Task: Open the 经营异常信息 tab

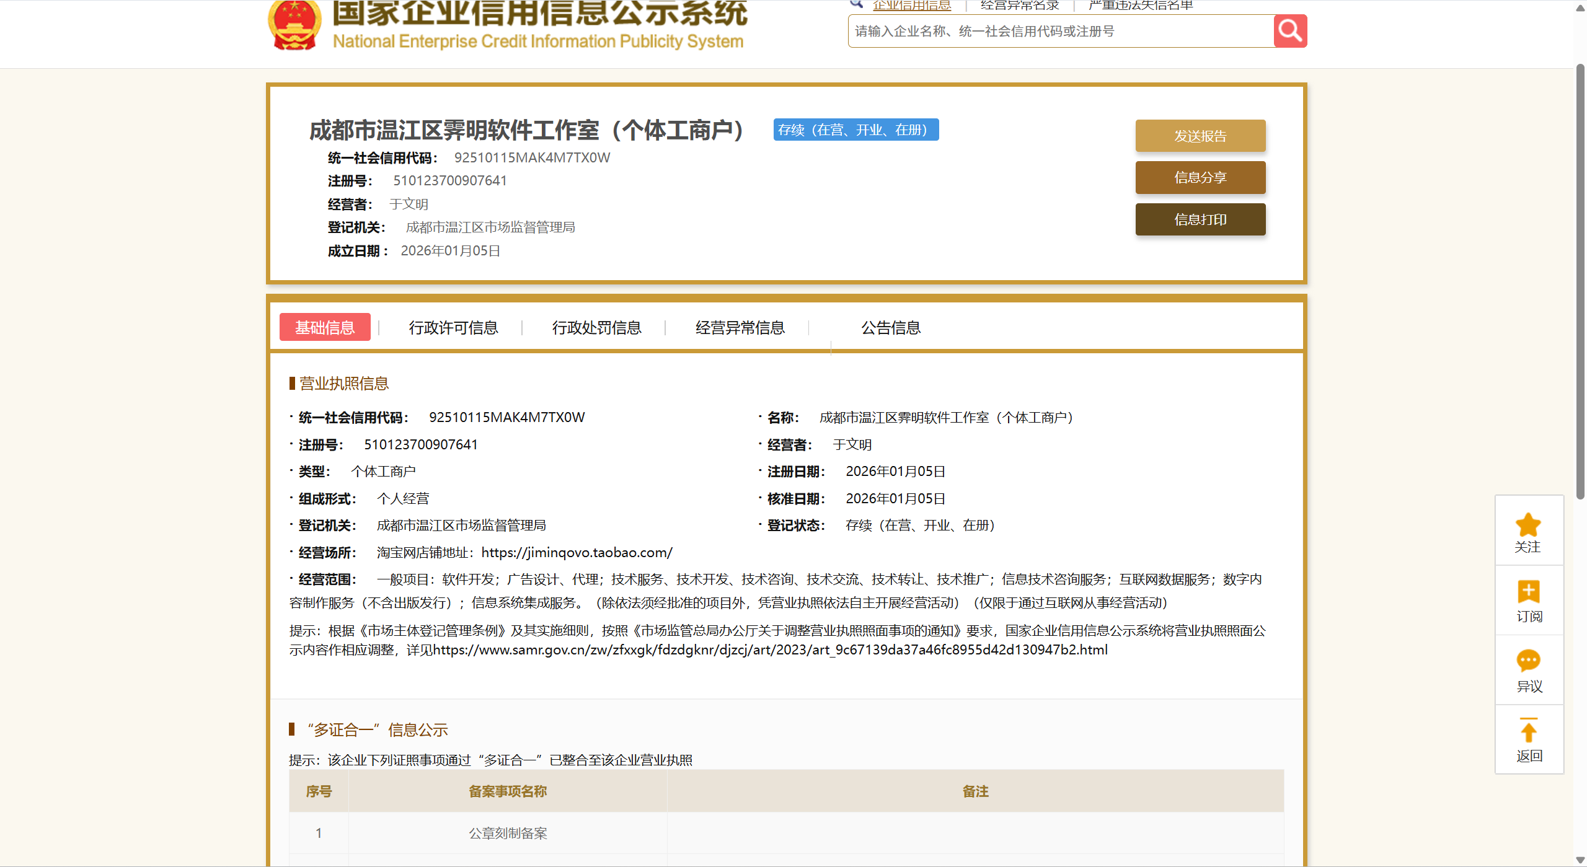Action: click(740, 327)
